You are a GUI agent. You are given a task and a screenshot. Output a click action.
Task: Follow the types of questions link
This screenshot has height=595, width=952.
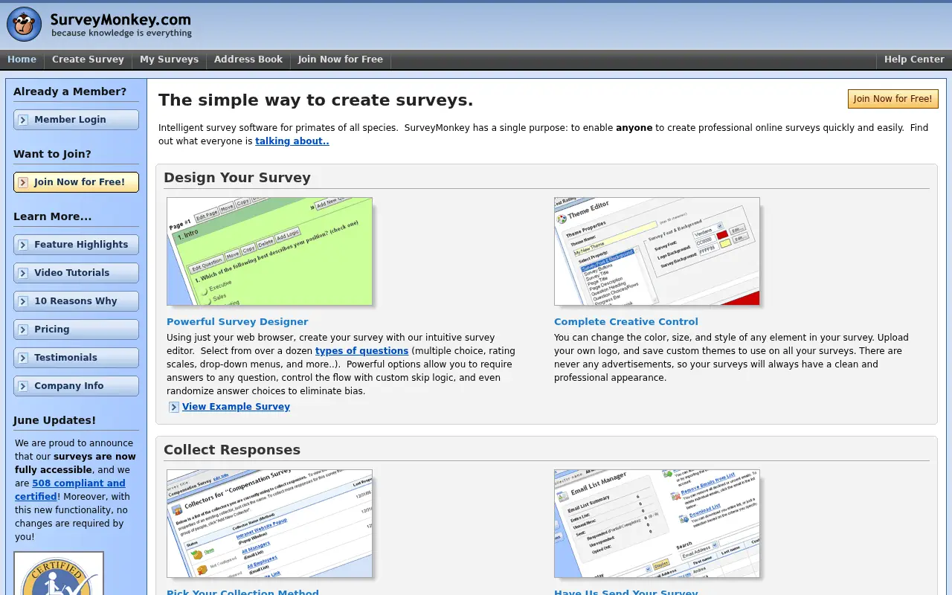point(361,351)
